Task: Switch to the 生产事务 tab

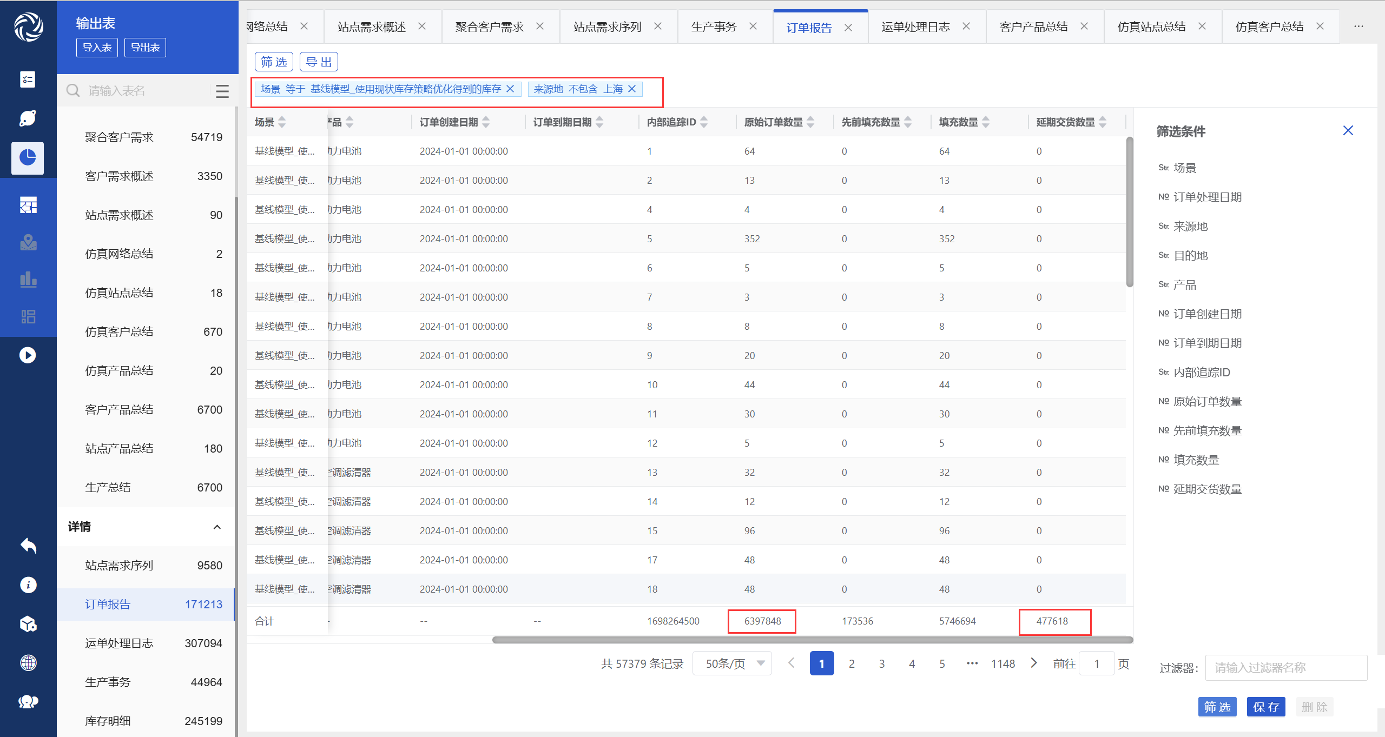Action: click(714, 27)
